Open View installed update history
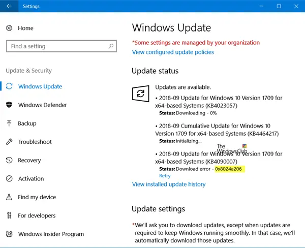The image size is (305, 248). click(x=169, y=184)
